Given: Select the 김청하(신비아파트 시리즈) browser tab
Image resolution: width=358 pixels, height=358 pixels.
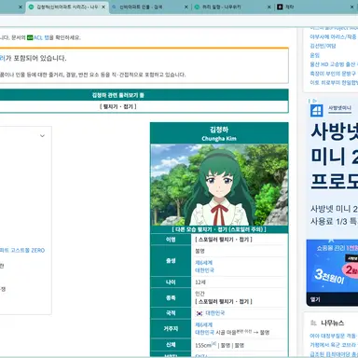Looking at the screenshot, I should click(67, 7).
